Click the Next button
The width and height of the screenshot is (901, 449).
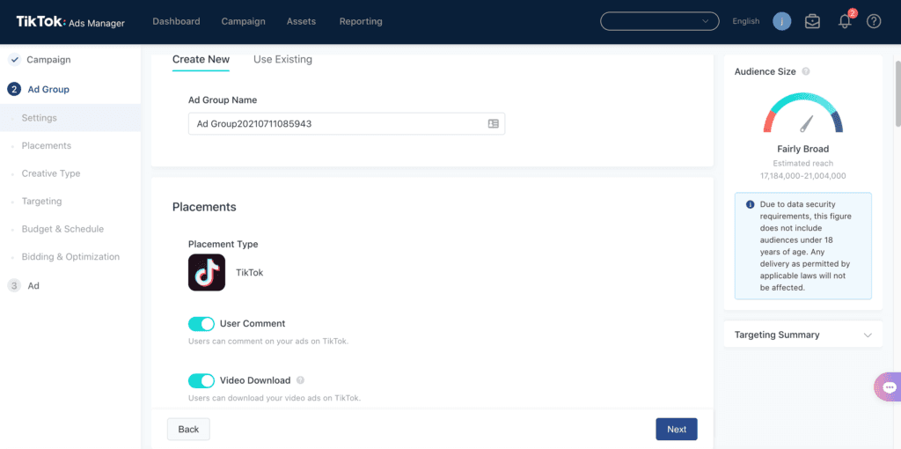[676, 430]
